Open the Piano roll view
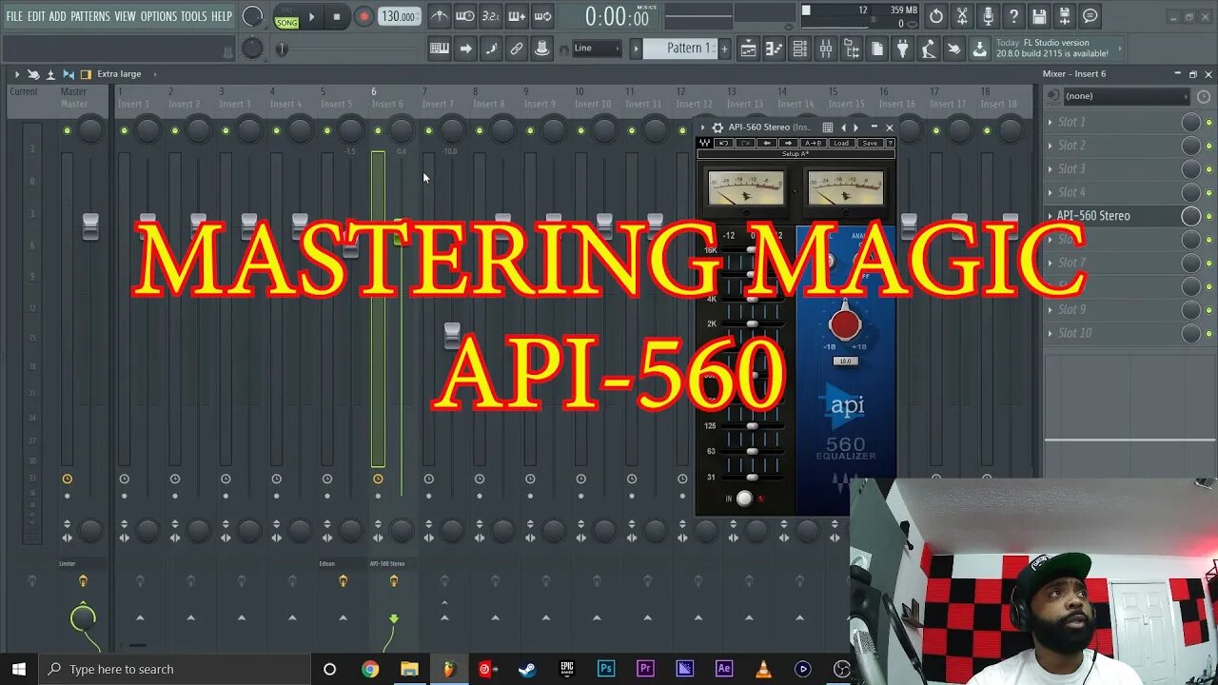1218x685 pixels. coord(775,49)
